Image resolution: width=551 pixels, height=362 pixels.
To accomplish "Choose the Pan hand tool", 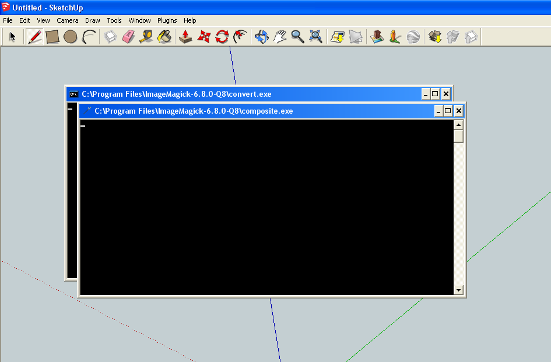I will pos(280,37).
